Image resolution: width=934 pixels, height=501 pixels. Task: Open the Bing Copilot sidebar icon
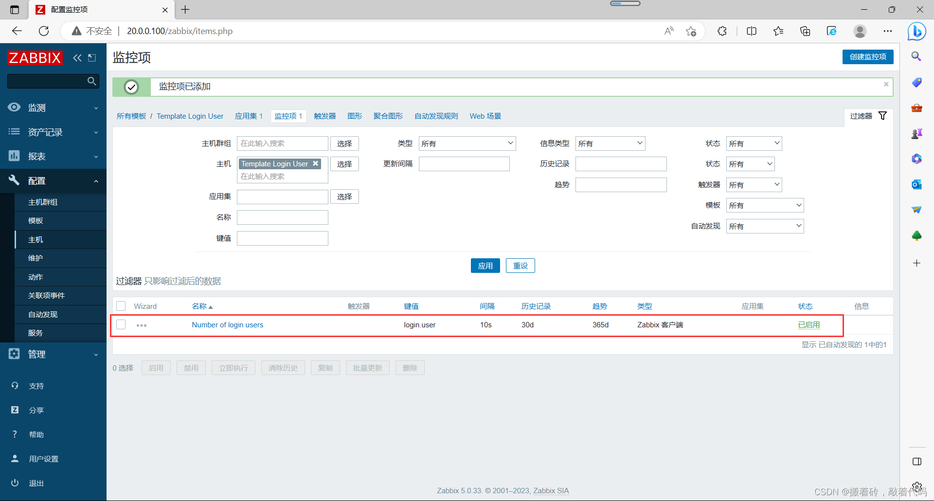[x=916, y=31]
